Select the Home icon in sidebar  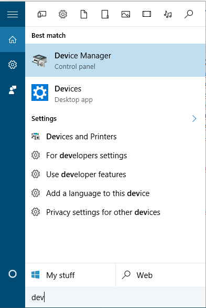13,39
